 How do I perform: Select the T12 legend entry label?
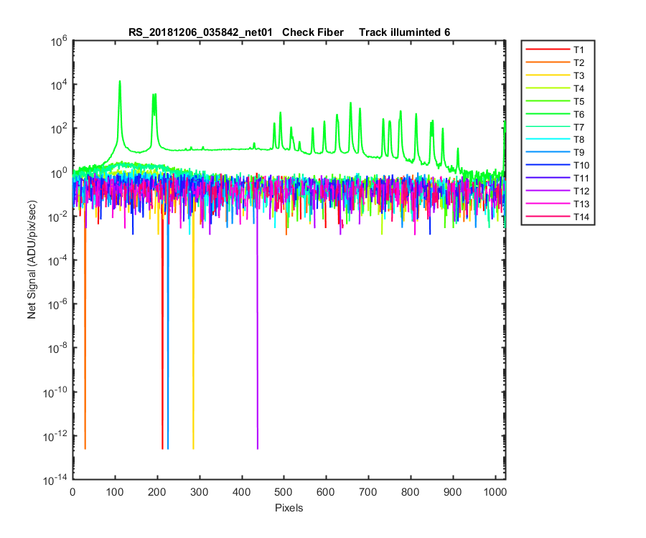[581, 191]
